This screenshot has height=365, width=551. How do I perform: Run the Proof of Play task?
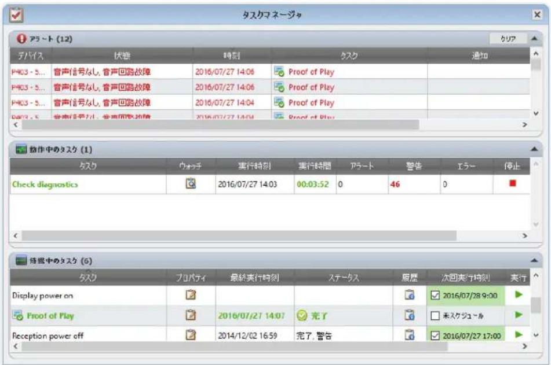pyautogui.click(x=519, y=315)
